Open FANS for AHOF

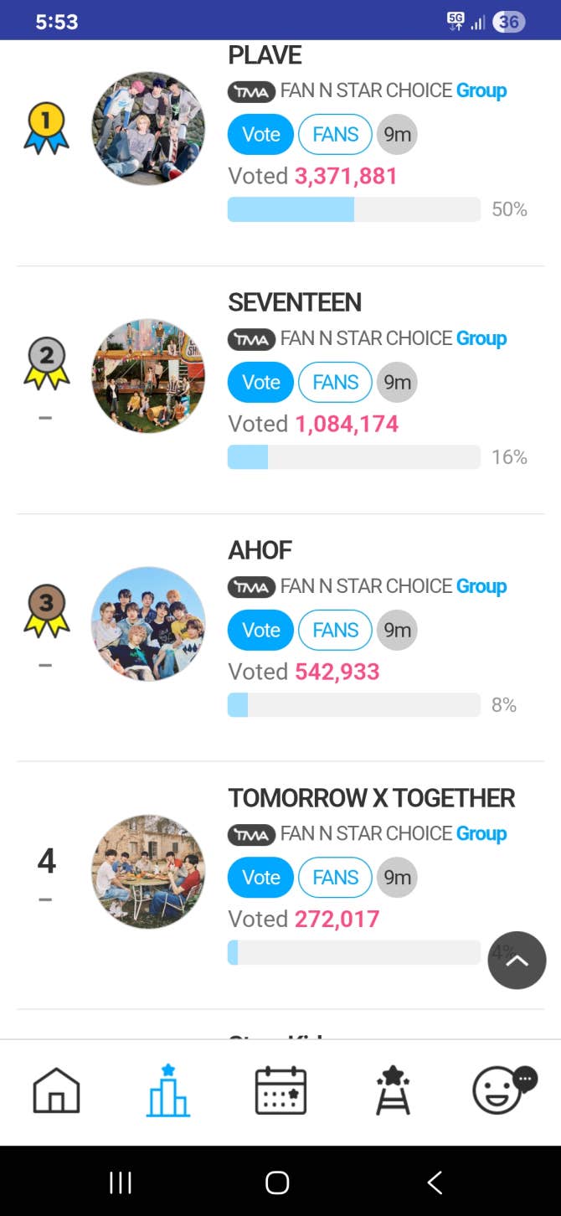[335, 631]
